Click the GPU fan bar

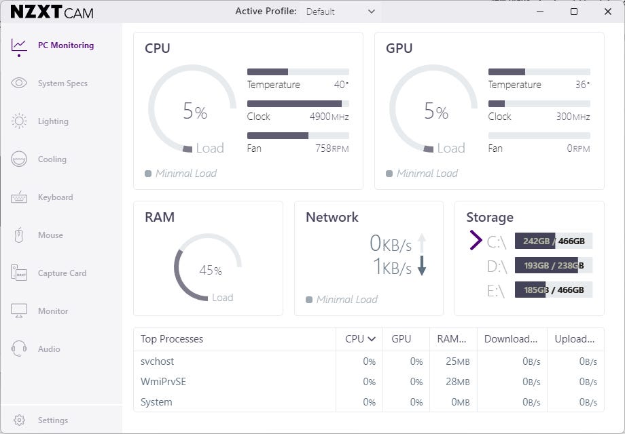pyautogui.click(x=539, y=136)
